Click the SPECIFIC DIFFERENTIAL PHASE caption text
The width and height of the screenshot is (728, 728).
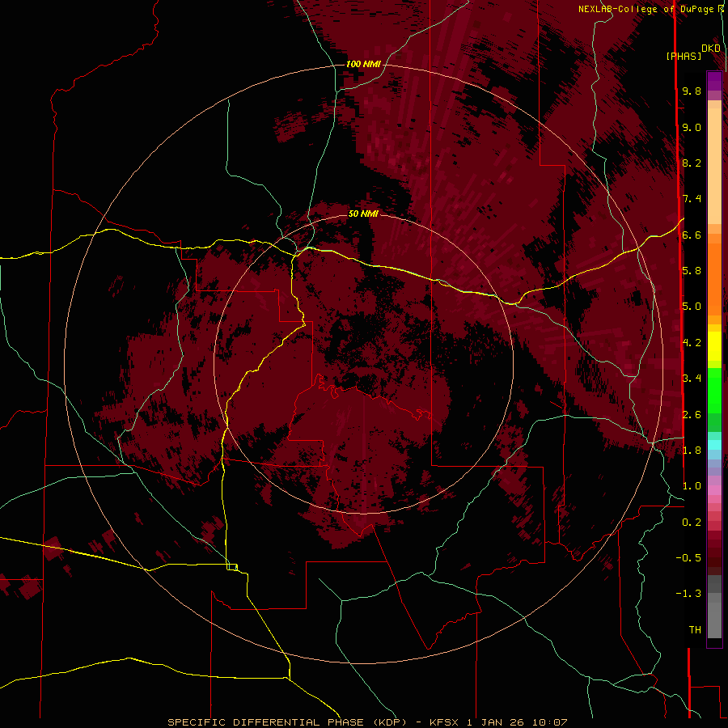click(265, 722)
